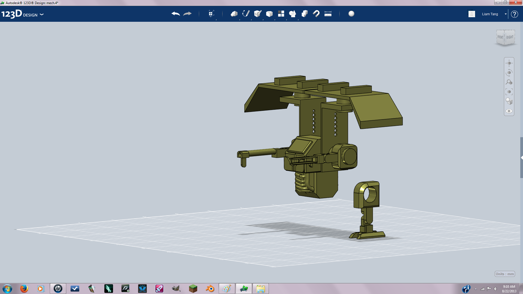Show hidden system tray icons
523x294 pixels.
click(x=476, y=289)
